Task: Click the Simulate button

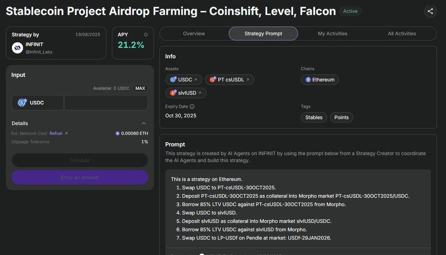Action: tap(80, 161)
